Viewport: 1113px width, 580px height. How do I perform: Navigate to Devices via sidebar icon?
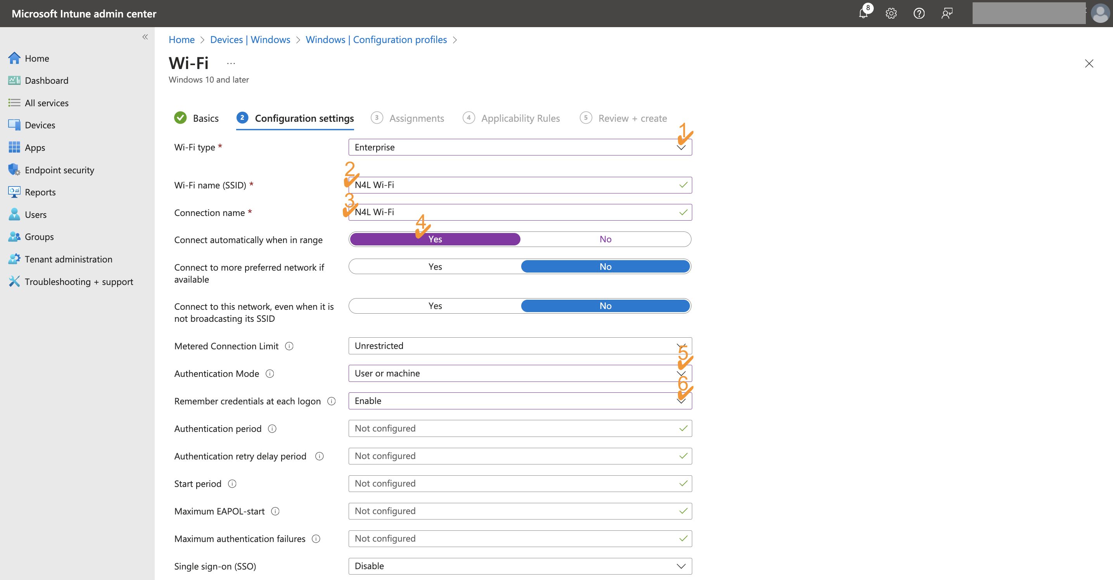coord(40,125)
